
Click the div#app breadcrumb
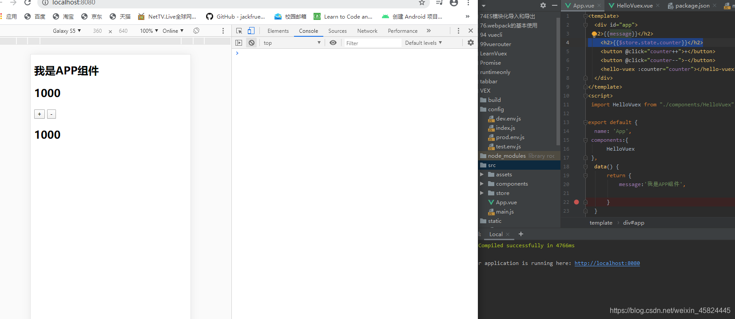tap(633, 223)
